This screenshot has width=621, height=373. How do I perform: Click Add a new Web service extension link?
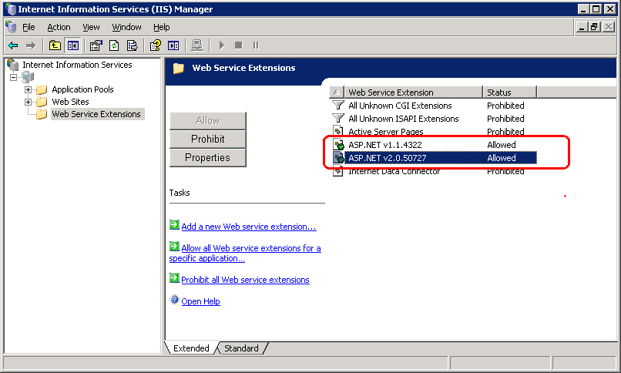(x=249, y=227)
